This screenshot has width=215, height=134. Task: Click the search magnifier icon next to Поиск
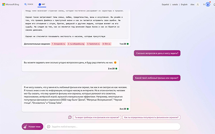click(25, 4)
